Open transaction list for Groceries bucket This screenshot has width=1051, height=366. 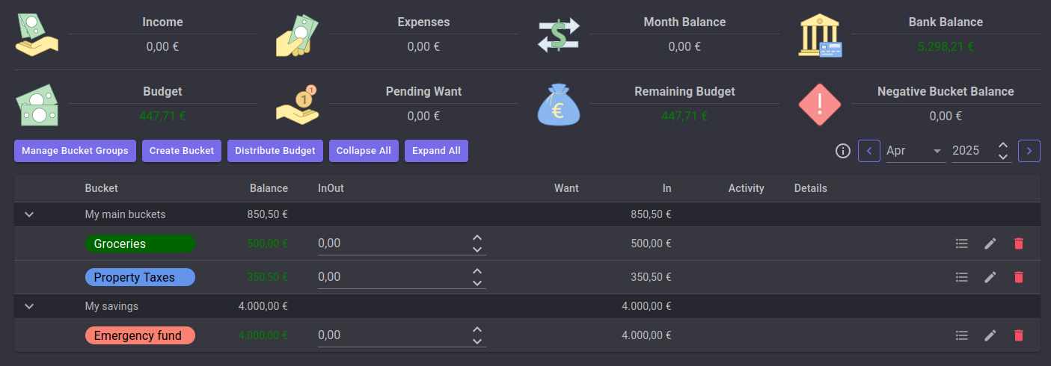[x=962, y=244]
